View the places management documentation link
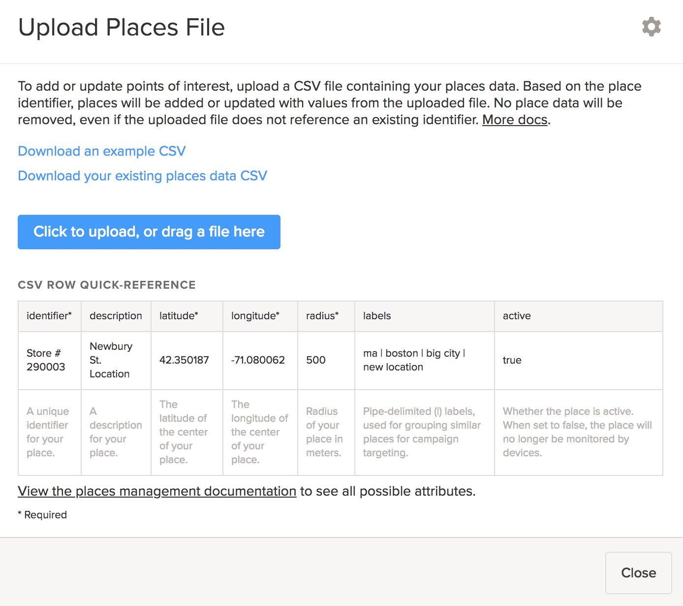The height and width of the screenshot is (606, 683). coord(157,491)
